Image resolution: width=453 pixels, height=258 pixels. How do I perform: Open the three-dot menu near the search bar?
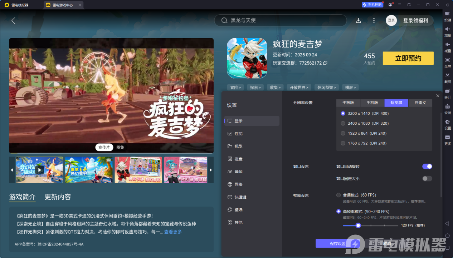click(x=374, y=20)
